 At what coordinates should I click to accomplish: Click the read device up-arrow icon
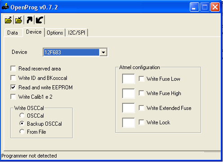29,20
